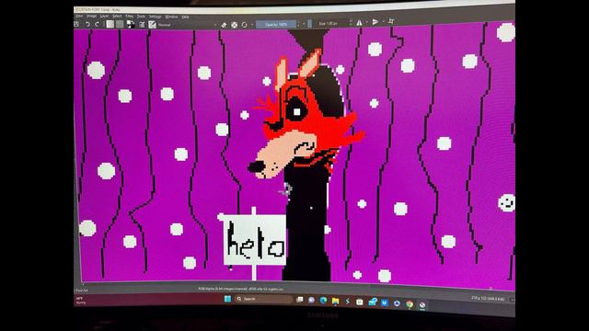Screen dimensions: 589x331
Task: Open the Window menu
Action: (x=171, y=17)
